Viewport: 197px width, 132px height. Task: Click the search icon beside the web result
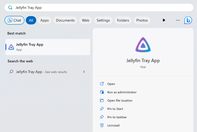(x=11, y=72)
